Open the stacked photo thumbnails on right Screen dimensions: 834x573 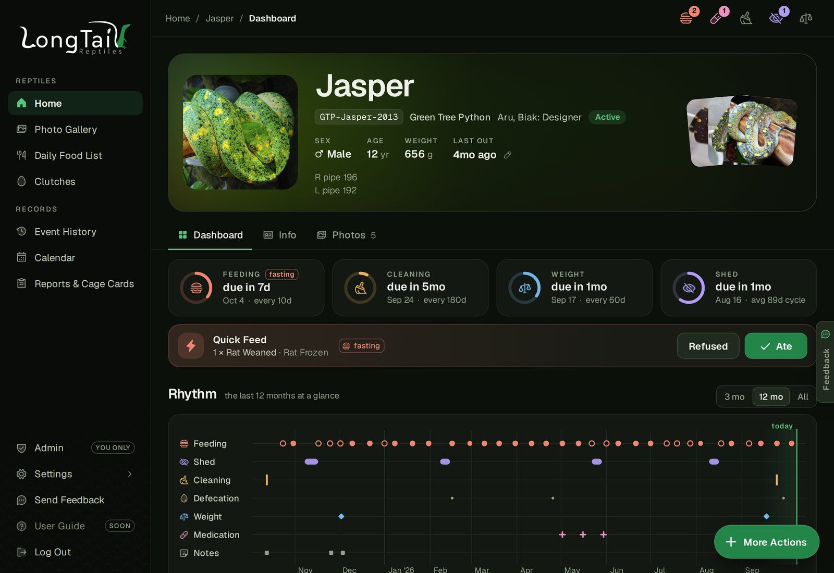click(742, 131)
